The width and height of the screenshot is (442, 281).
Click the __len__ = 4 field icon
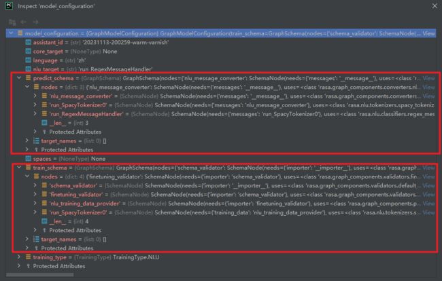45,221
